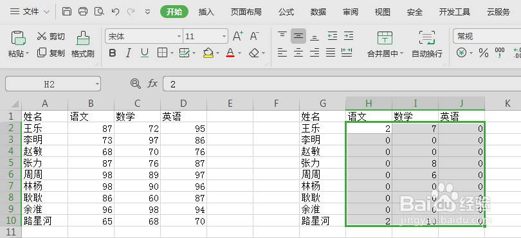
Task: Click the Select All corner triangle
Action: [15, 104]
